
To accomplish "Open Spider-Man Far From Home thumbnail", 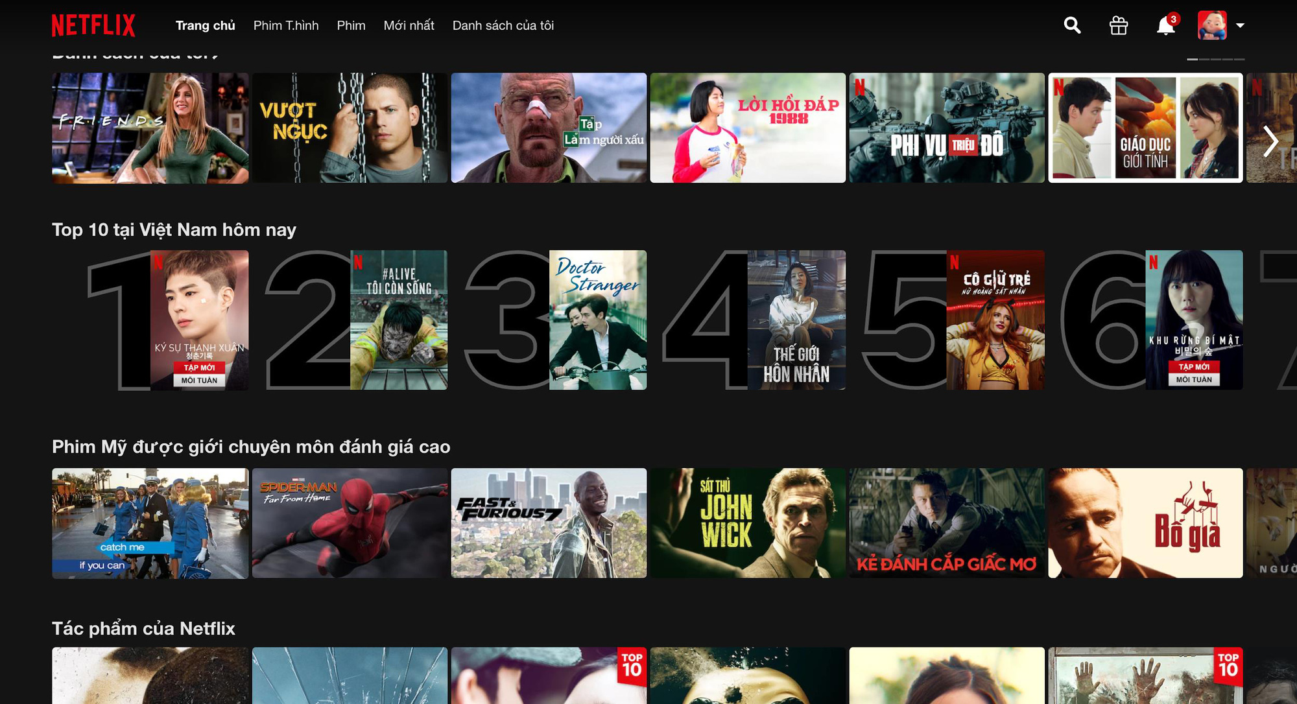I will [x=350, y=523].
